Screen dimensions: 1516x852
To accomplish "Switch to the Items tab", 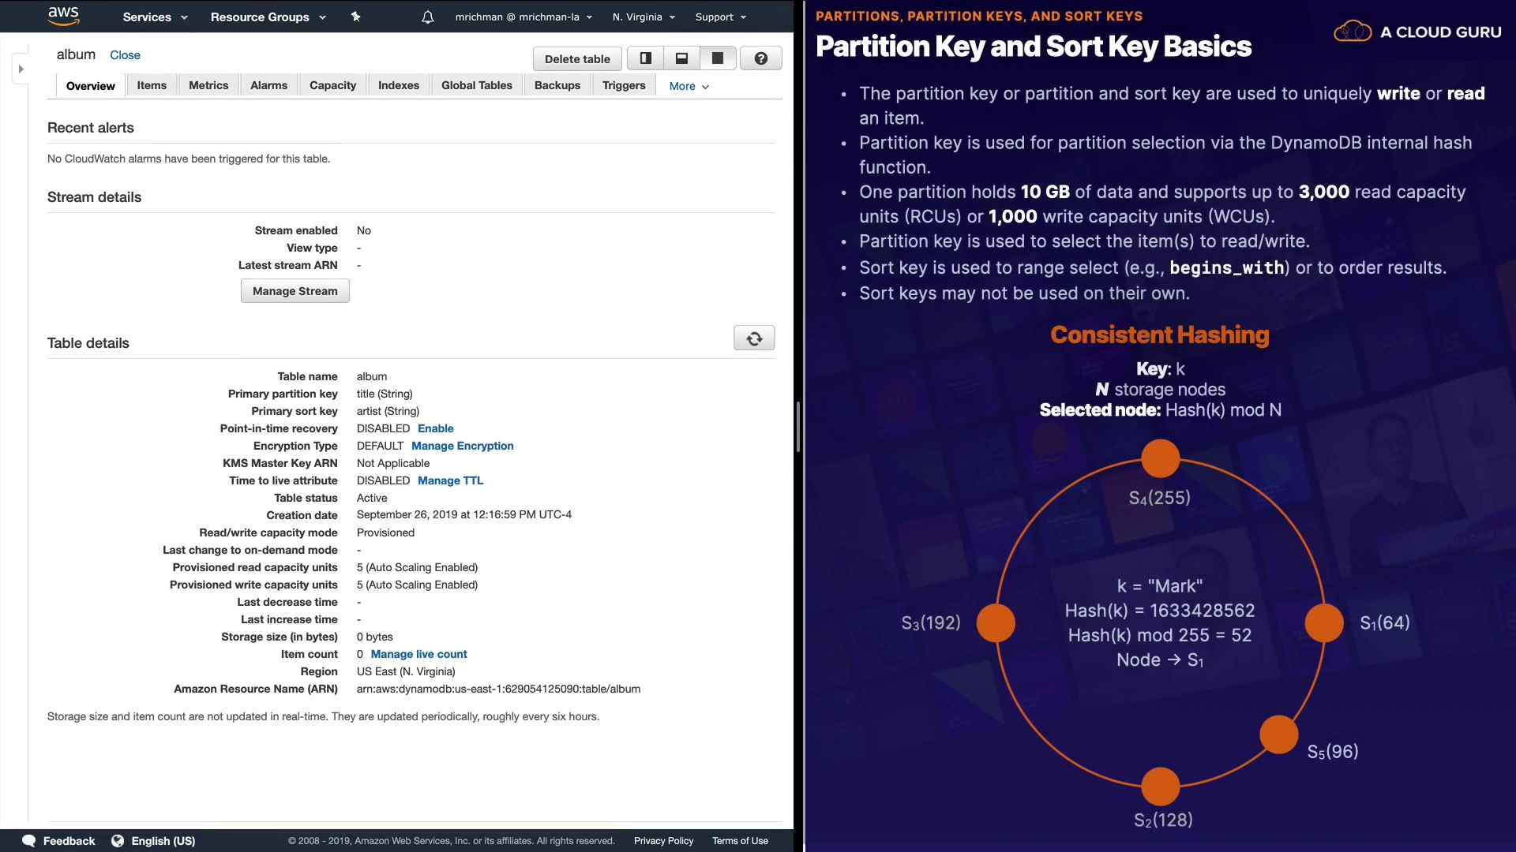I will (x=152, y=85).
